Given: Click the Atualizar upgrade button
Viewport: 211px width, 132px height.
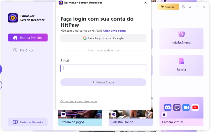Looking at the screenshot, I should [x=168, y=7].
